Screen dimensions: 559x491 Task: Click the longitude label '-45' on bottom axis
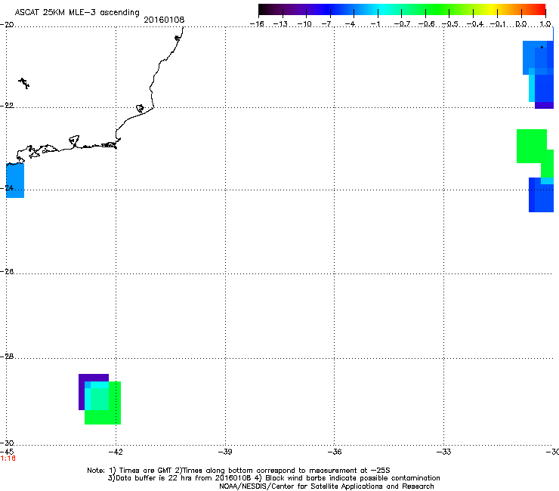click(x=7, y=452)
